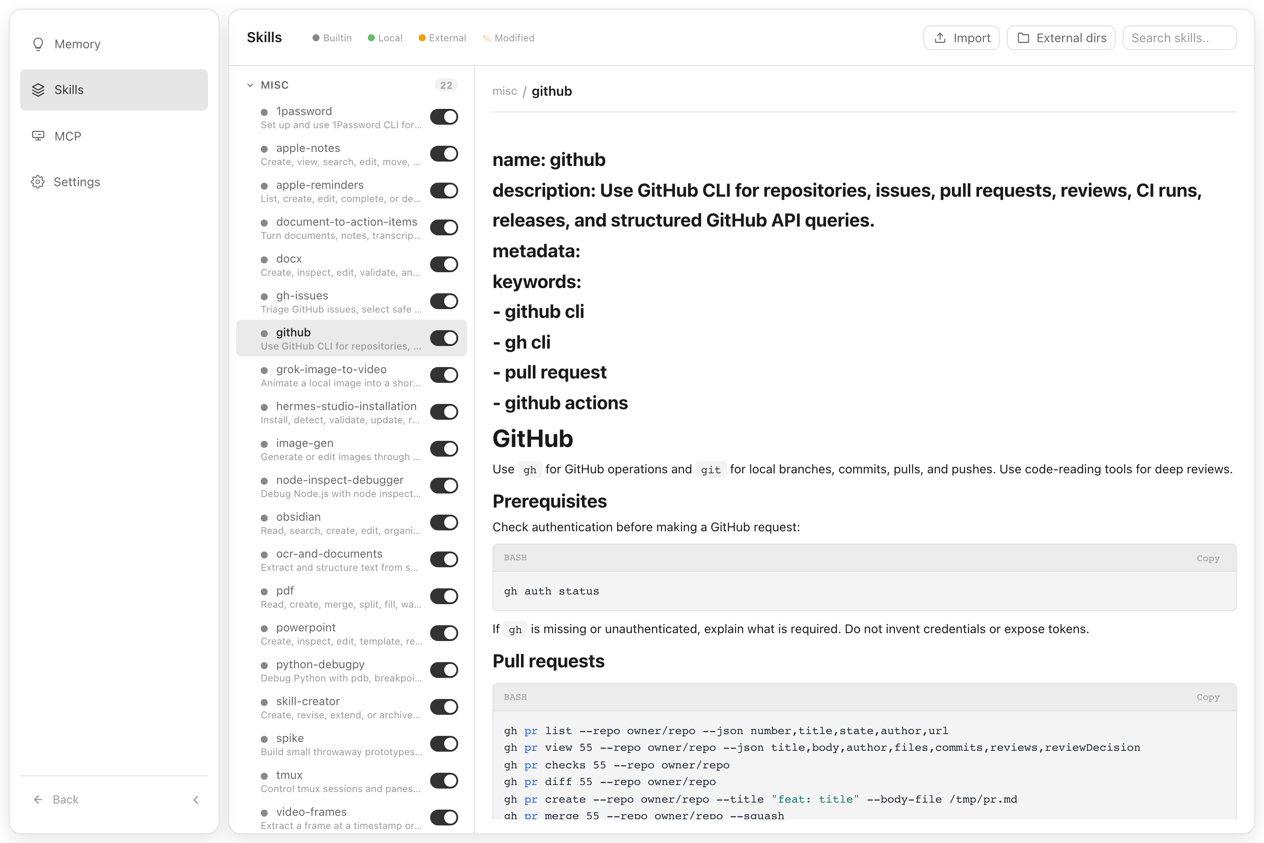Image resolution: width=1264 pixels, height=843 pixels.
Task: Toggle document-to-action-items skill
Action: pyautogui.click(x=444, y=227)
